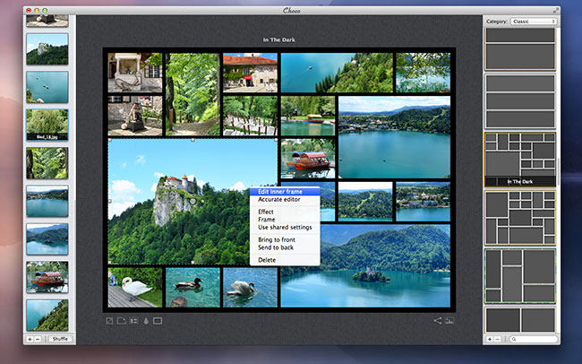Select the 'In The Dark' template thumbnail
Screen dimensions: 582x364
pos(520,159)
